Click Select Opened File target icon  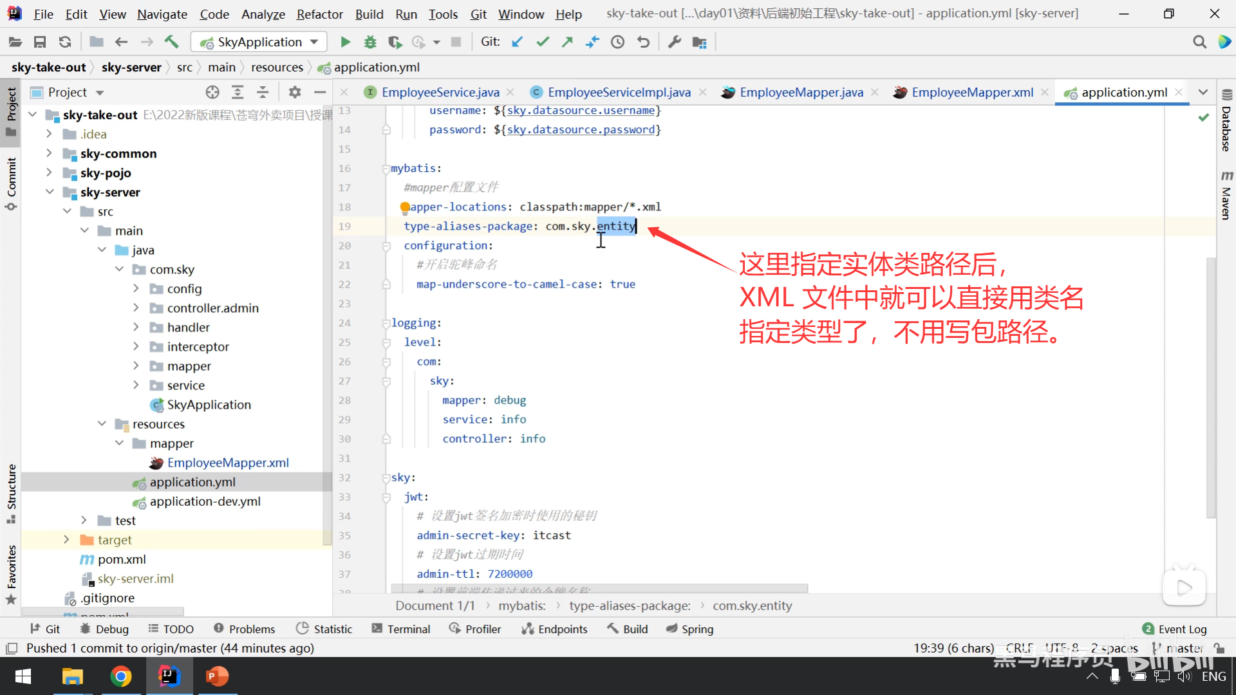tap(212, 92)
